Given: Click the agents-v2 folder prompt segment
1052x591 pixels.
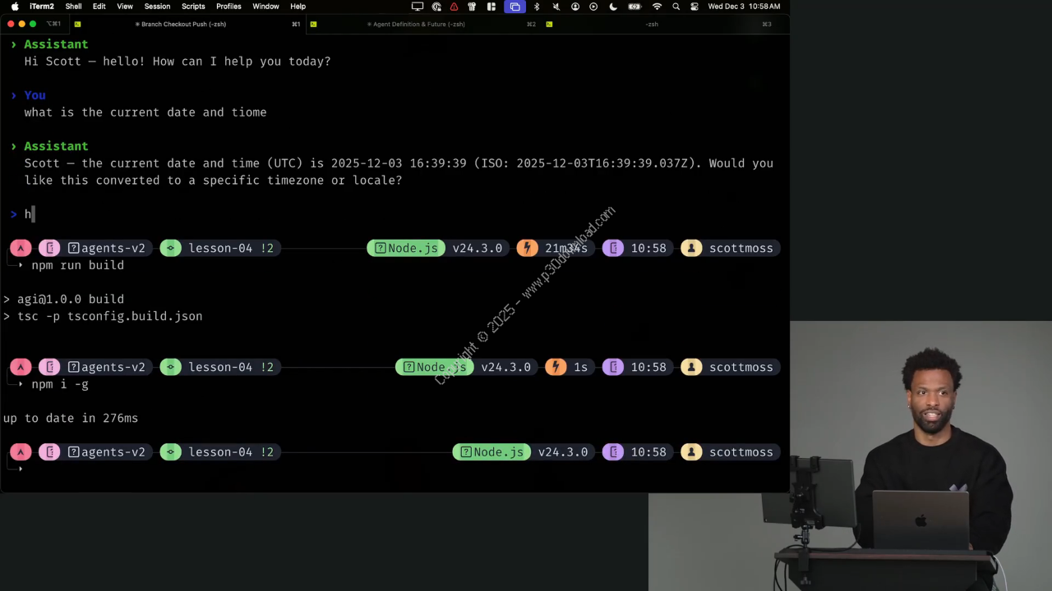Looking at the screenshot, I should pyautogui.click(x=106, y=248).
